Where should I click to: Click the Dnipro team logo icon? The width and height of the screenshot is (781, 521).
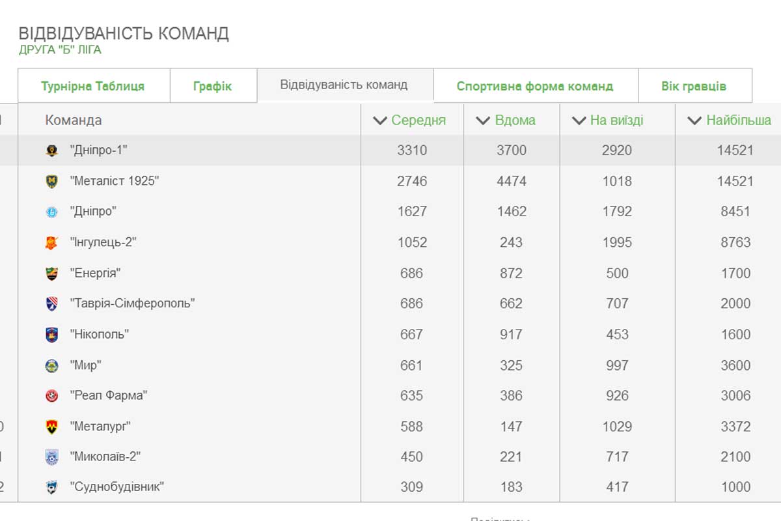pos(52,212)
